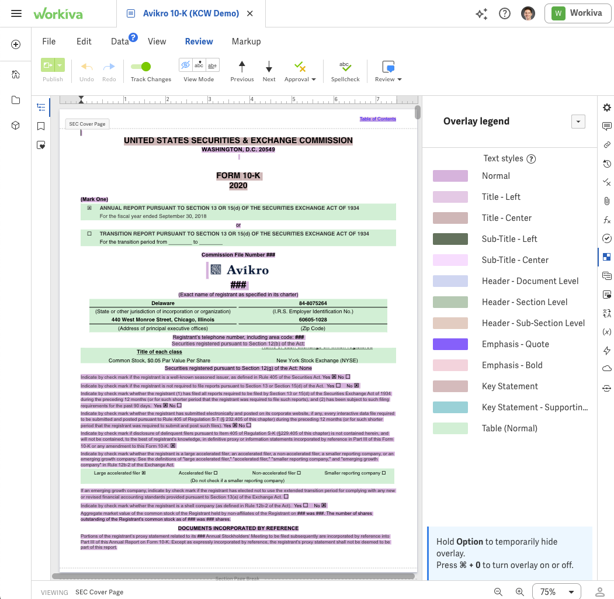Screen dimensions: 614x599
Task: Open the favorites heart panel icon
Action: click(x=41, y=145)
